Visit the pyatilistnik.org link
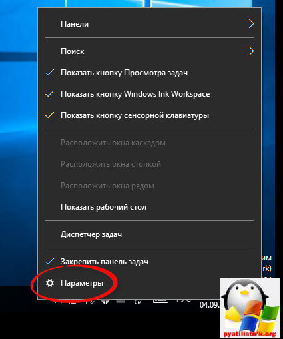This screenshot has height=339, width=283. pyautogui.click(x=250, y=334)
